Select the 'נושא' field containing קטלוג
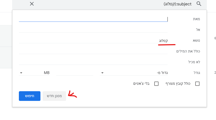Viewport: 216px width, 120px height. [x=93, y=40]
